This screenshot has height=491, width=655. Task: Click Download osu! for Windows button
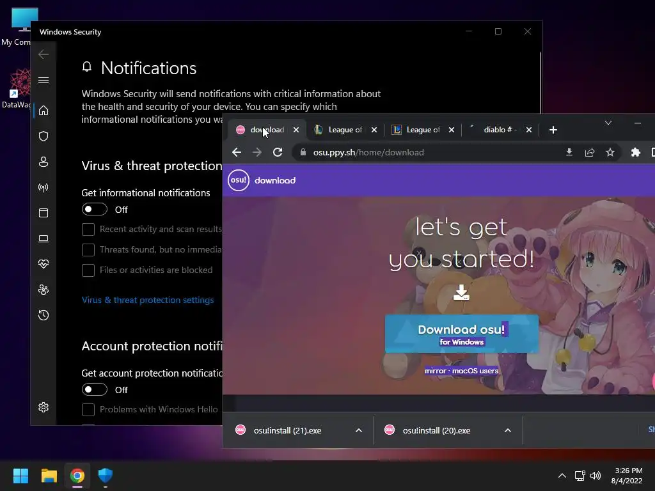462,334
